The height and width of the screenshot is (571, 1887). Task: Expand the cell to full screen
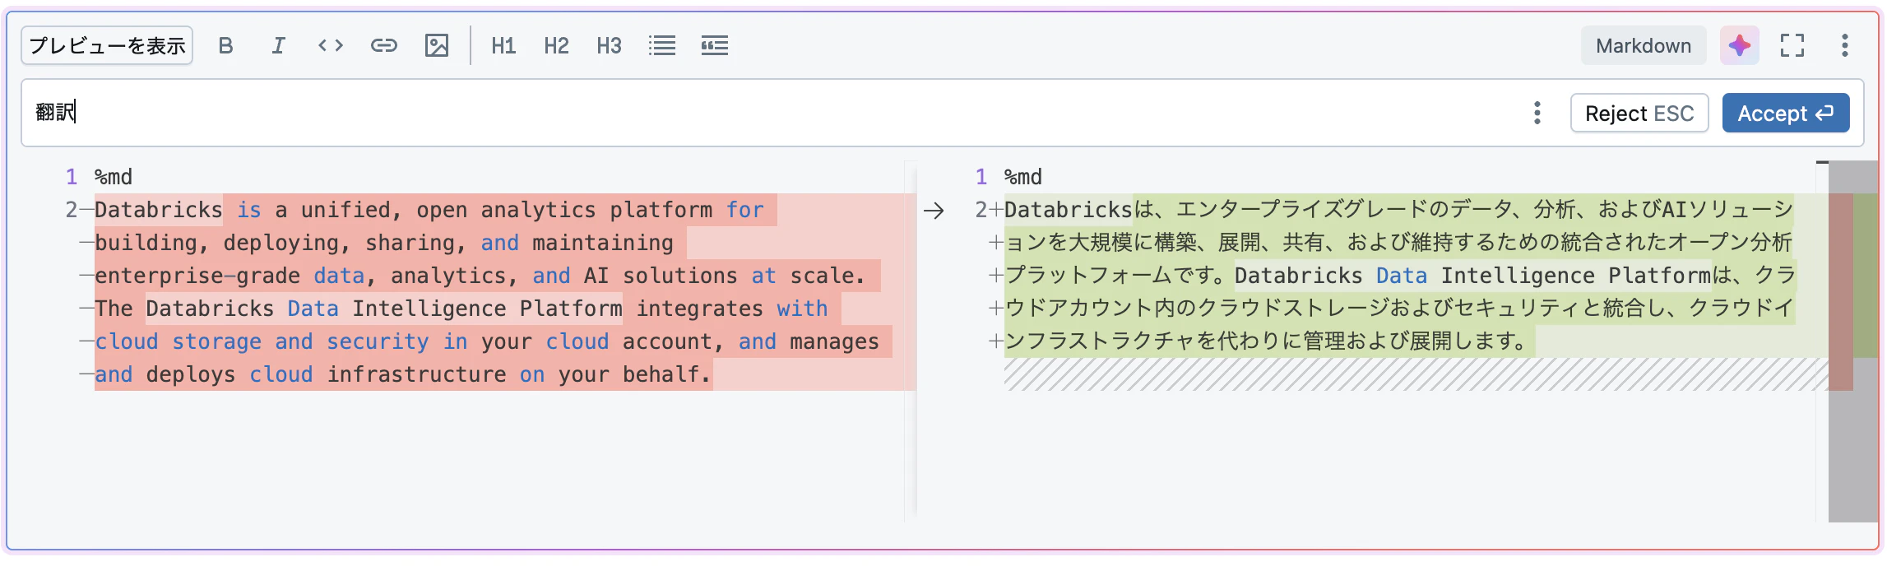click(1792, 45)
